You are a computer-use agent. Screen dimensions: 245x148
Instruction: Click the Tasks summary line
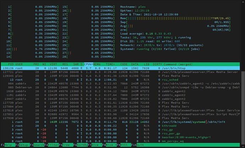[156, 38]
